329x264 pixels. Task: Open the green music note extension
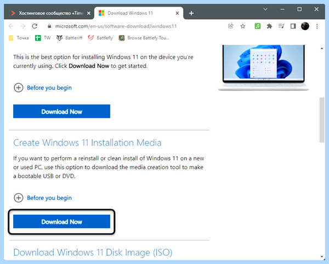(258, 26)
